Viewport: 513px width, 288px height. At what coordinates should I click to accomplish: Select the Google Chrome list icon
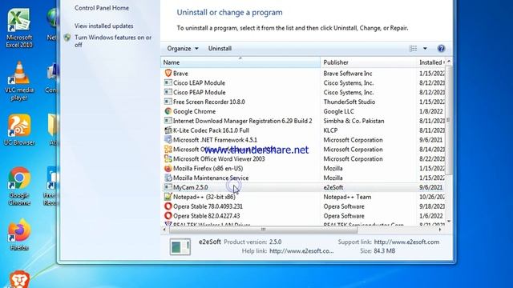(168, 111)
